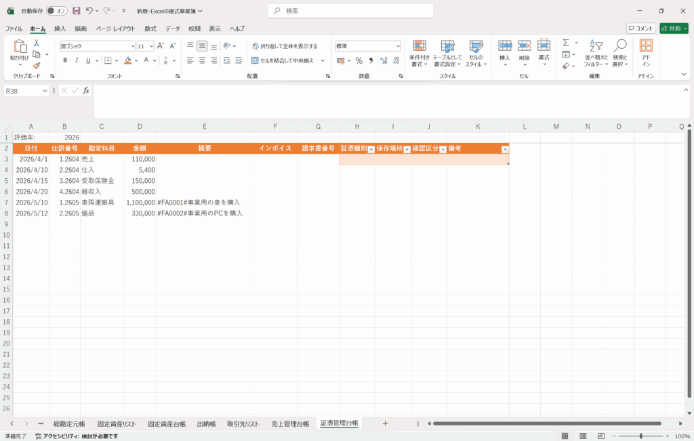Click the increase font size icon
Image resolution: width=694 pixels, height=441 pixels.
161,46
